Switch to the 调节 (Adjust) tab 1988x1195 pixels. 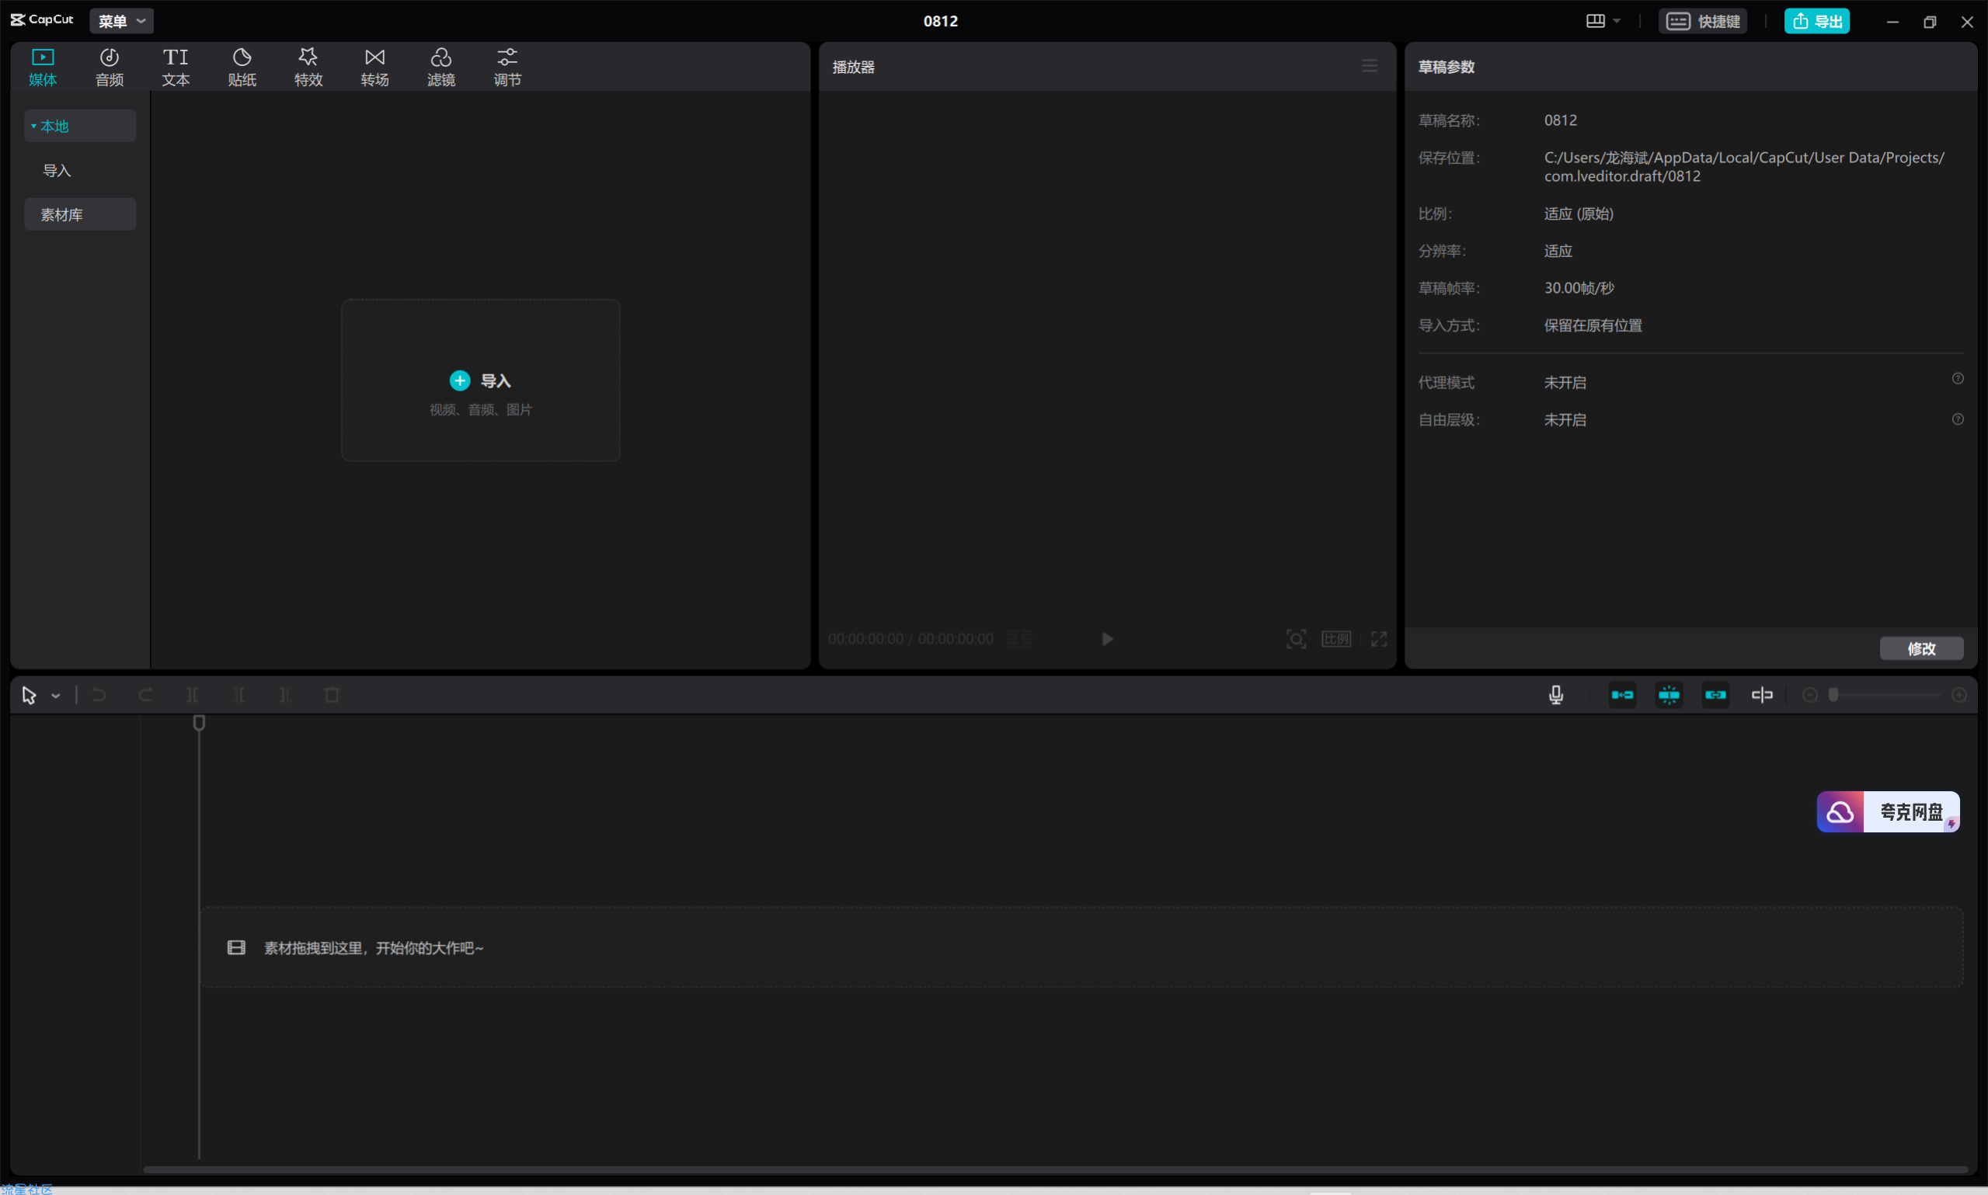[507, 67]
